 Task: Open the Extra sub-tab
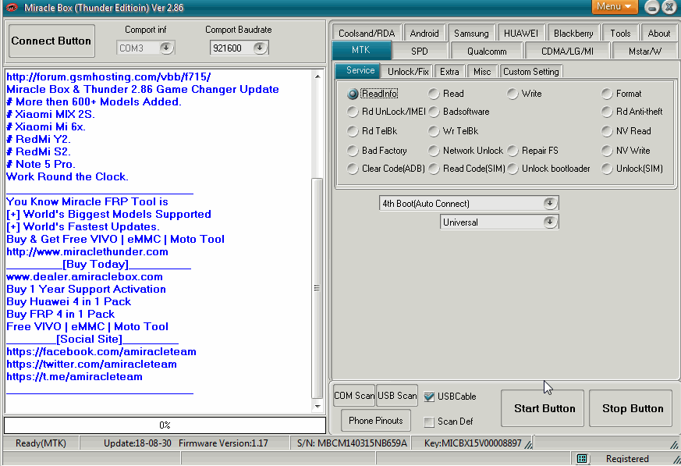(449, 72)
